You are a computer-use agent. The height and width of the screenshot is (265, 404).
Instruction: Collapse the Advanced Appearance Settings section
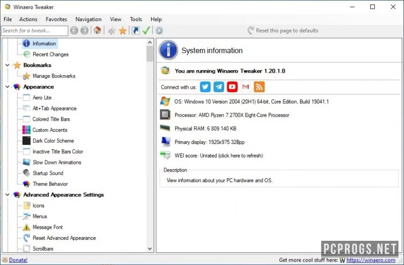click(x=8, y=195)
